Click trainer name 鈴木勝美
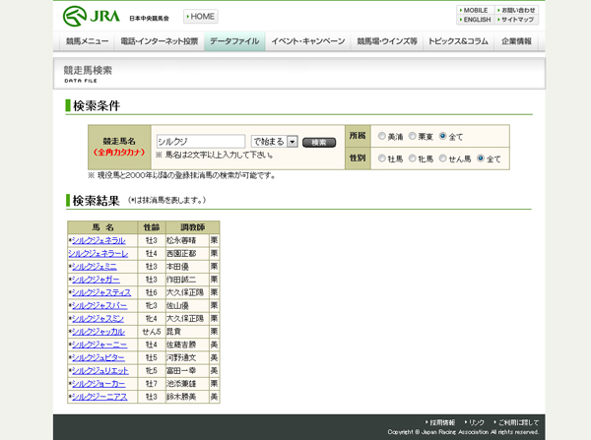 [181, 397]
